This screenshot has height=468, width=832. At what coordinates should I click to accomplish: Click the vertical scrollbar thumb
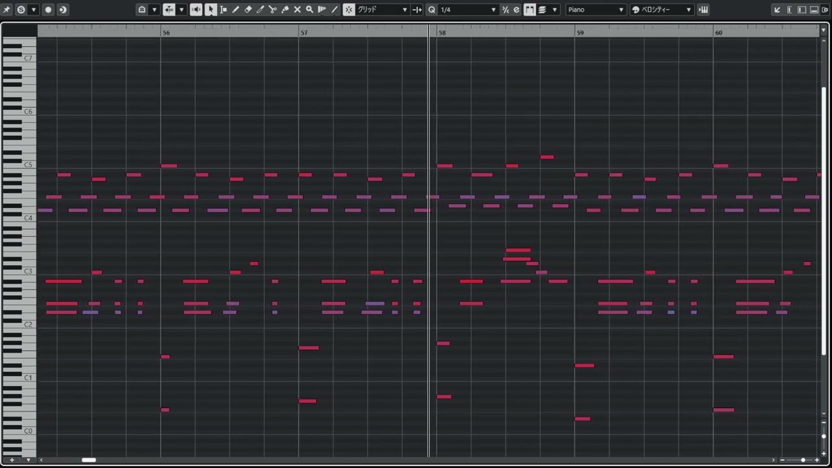coord(824,221)
